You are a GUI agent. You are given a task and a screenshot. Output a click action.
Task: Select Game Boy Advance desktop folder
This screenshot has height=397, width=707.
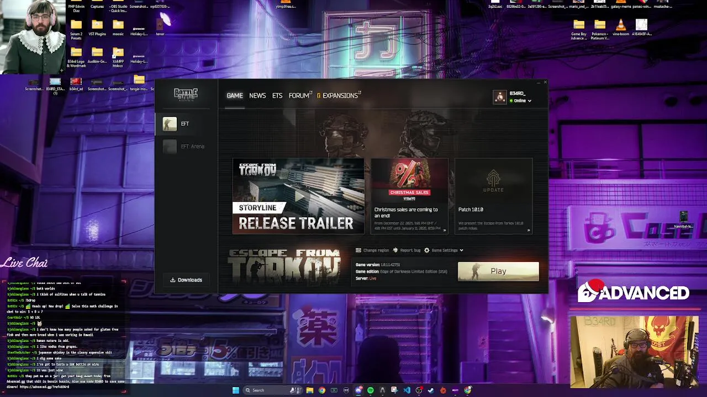579,30
